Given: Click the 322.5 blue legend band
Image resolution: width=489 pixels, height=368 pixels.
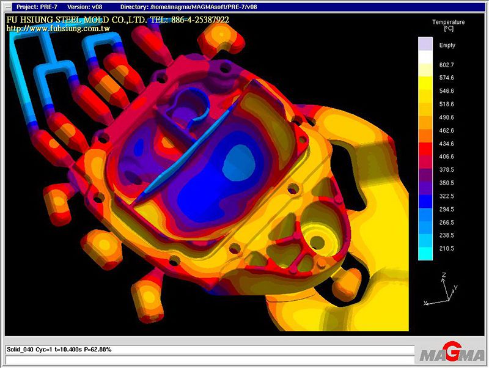Looking at the screenshot, I should (x=425, y=201).
